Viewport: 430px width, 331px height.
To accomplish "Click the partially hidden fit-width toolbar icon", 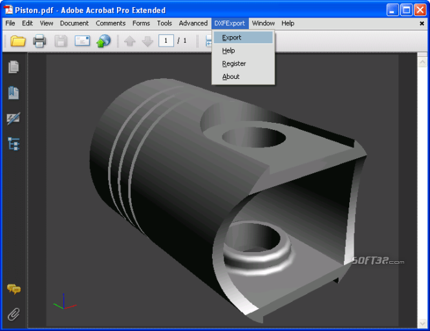I will tap(209, 41).
